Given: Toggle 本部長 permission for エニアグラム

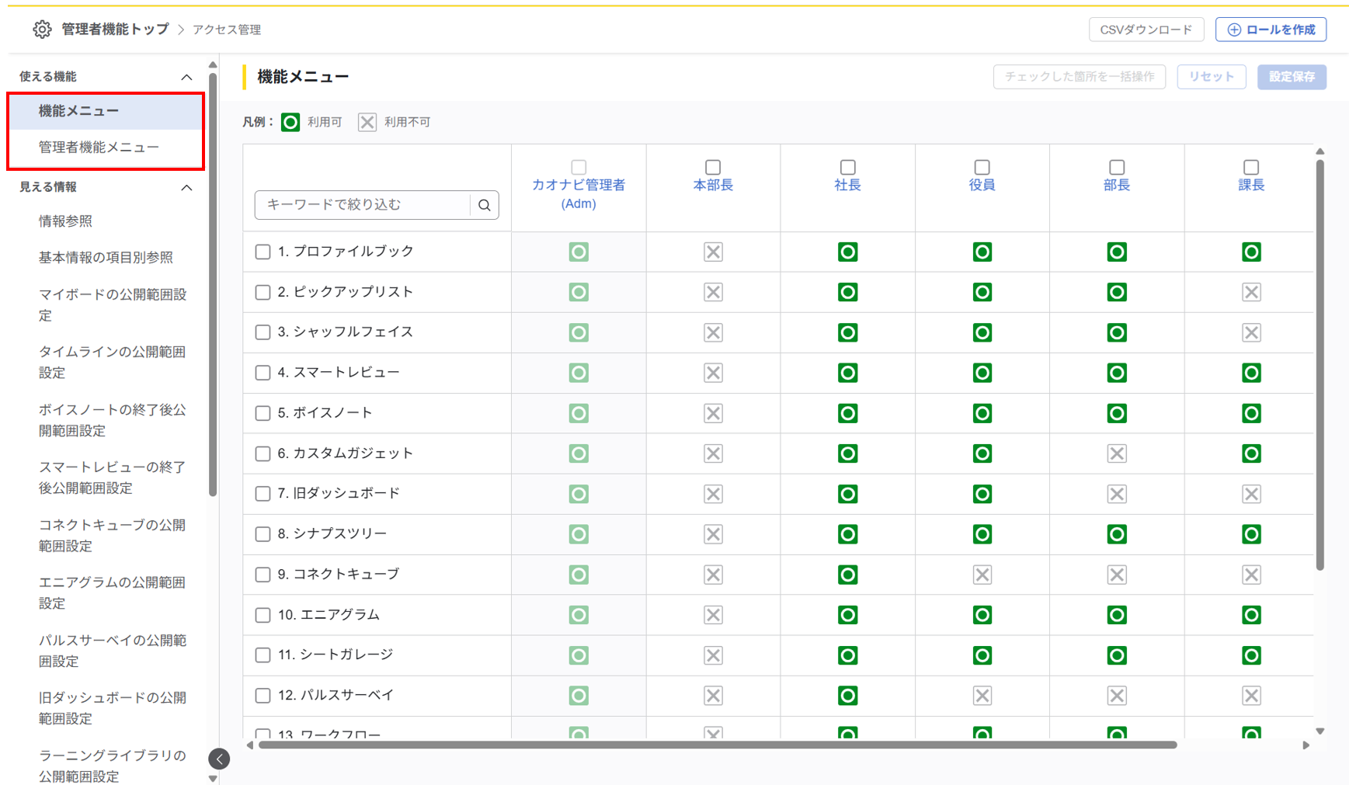Looking at the screenshot, I should (x=713, y=615).
